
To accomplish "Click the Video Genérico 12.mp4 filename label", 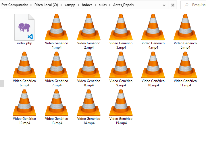I will click(x=24, y=121).
